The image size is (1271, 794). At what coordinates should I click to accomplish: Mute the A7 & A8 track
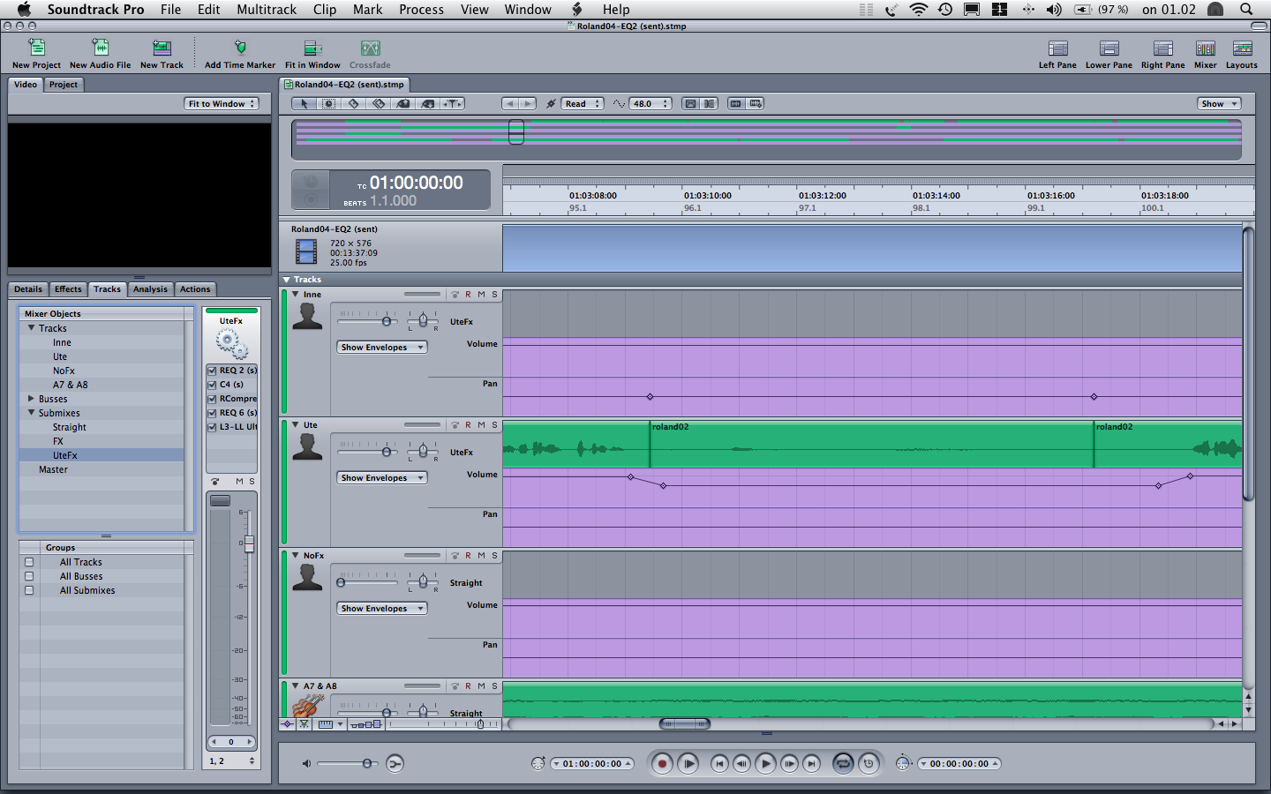[481, 686]
